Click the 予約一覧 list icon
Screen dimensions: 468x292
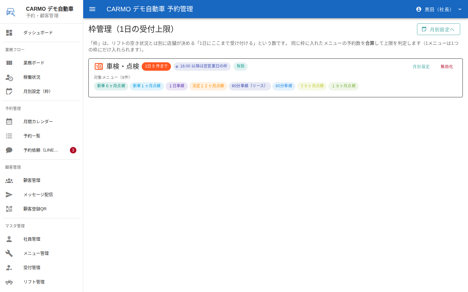pyautogui.click(x=9, y=136)
